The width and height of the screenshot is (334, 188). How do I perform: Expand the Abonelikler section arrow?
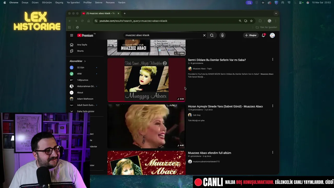click(x=85, y=61)
